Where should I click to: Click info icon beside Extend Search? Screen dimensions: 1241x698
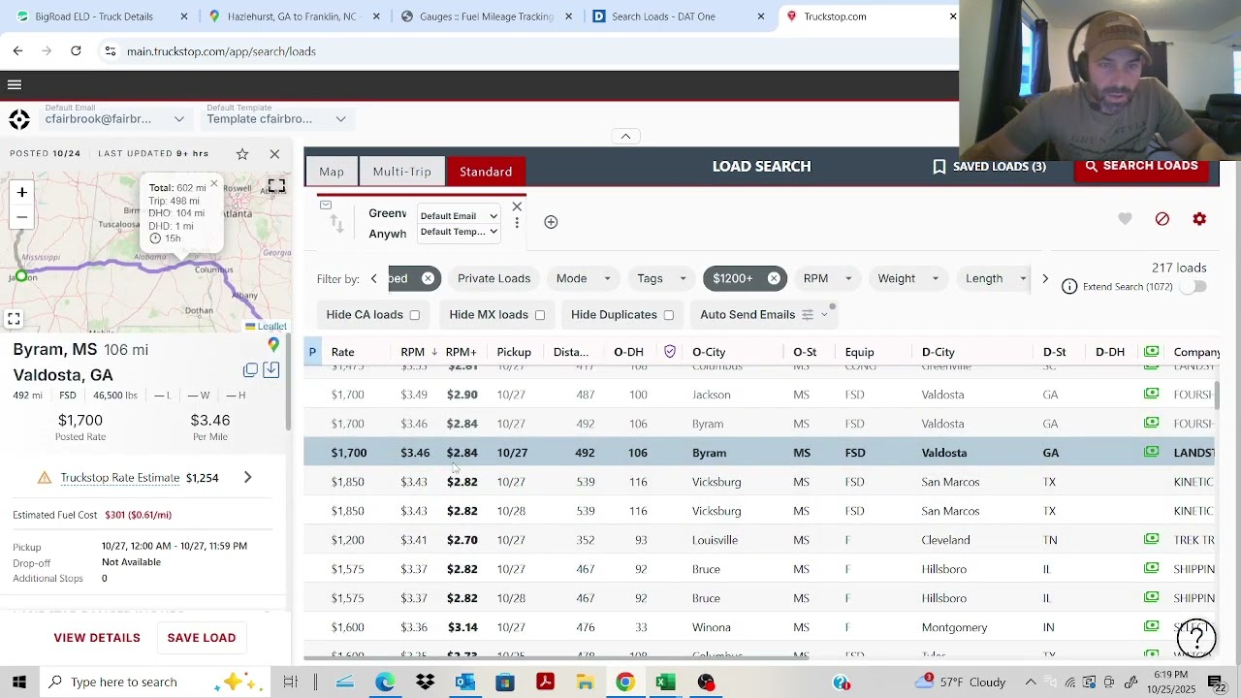coord(1069,287)
